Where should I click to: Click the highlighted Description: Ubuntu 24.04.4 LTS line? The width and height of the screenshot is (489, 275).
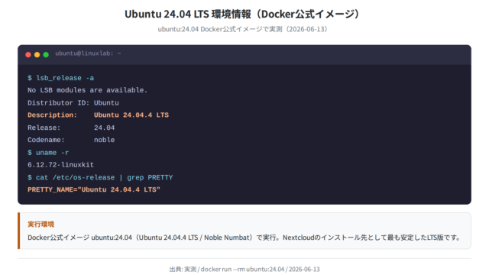click(x=98, y=115)
